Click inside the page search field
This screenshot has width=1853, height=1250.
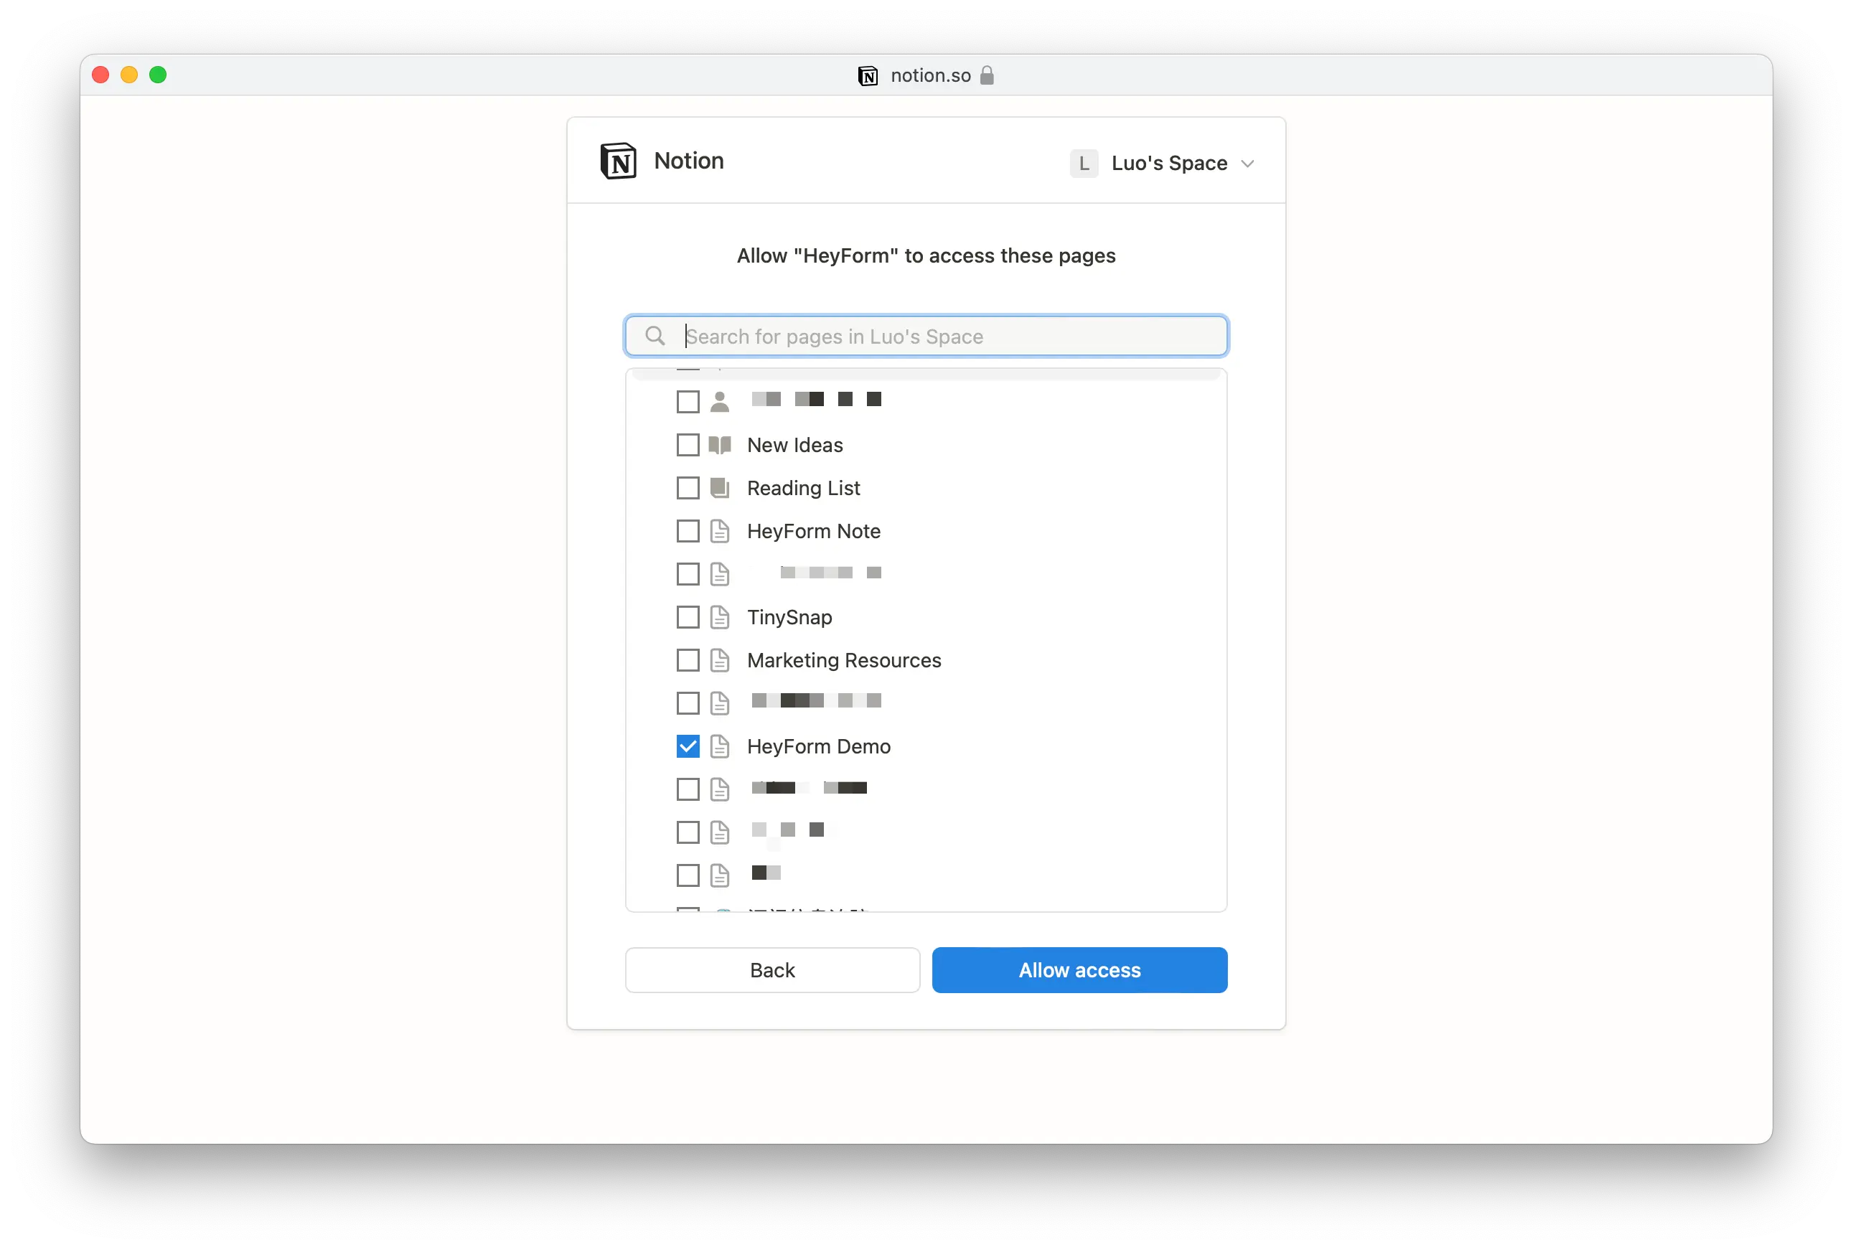925,336
